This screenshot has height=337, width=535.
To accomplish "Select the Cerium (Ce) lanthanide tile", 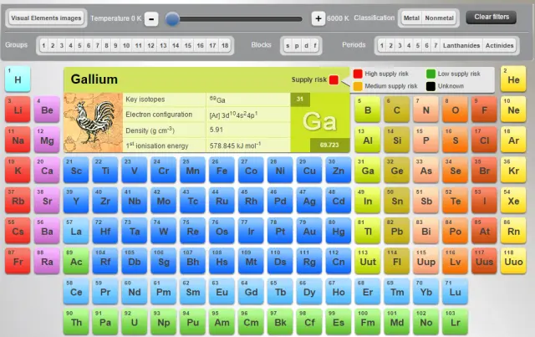I will [x=76, y=292].
